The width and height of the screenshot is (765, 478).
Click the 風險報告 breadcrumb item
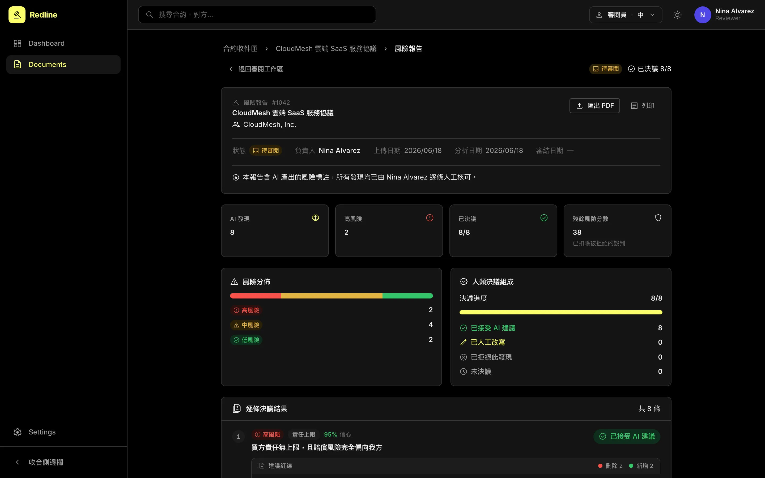(408, 49)
